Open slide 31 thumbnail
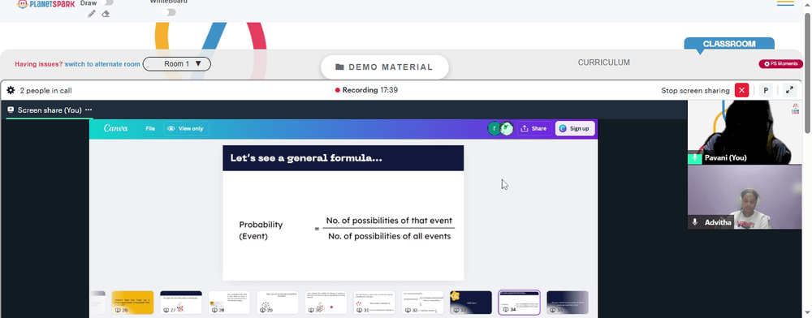This screenshot has width=812, height=318. (x=374, y=303)
